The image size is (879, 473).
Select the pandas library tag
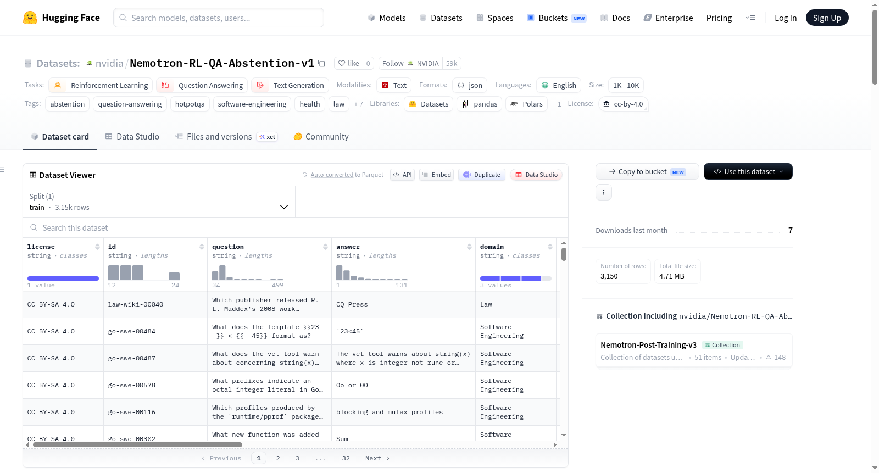click(480, 104)
